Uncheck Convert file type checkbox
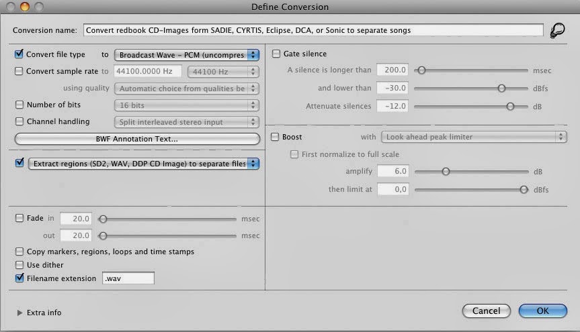This screenshot has width=580, height=332. pyautogui.click(x=19, y=54)
